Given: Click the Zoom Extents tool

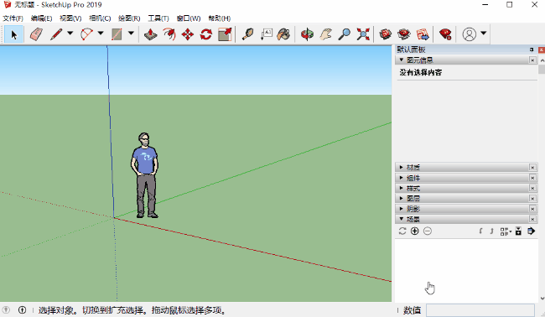Looking at the screenshot, I should pos(363,34).
